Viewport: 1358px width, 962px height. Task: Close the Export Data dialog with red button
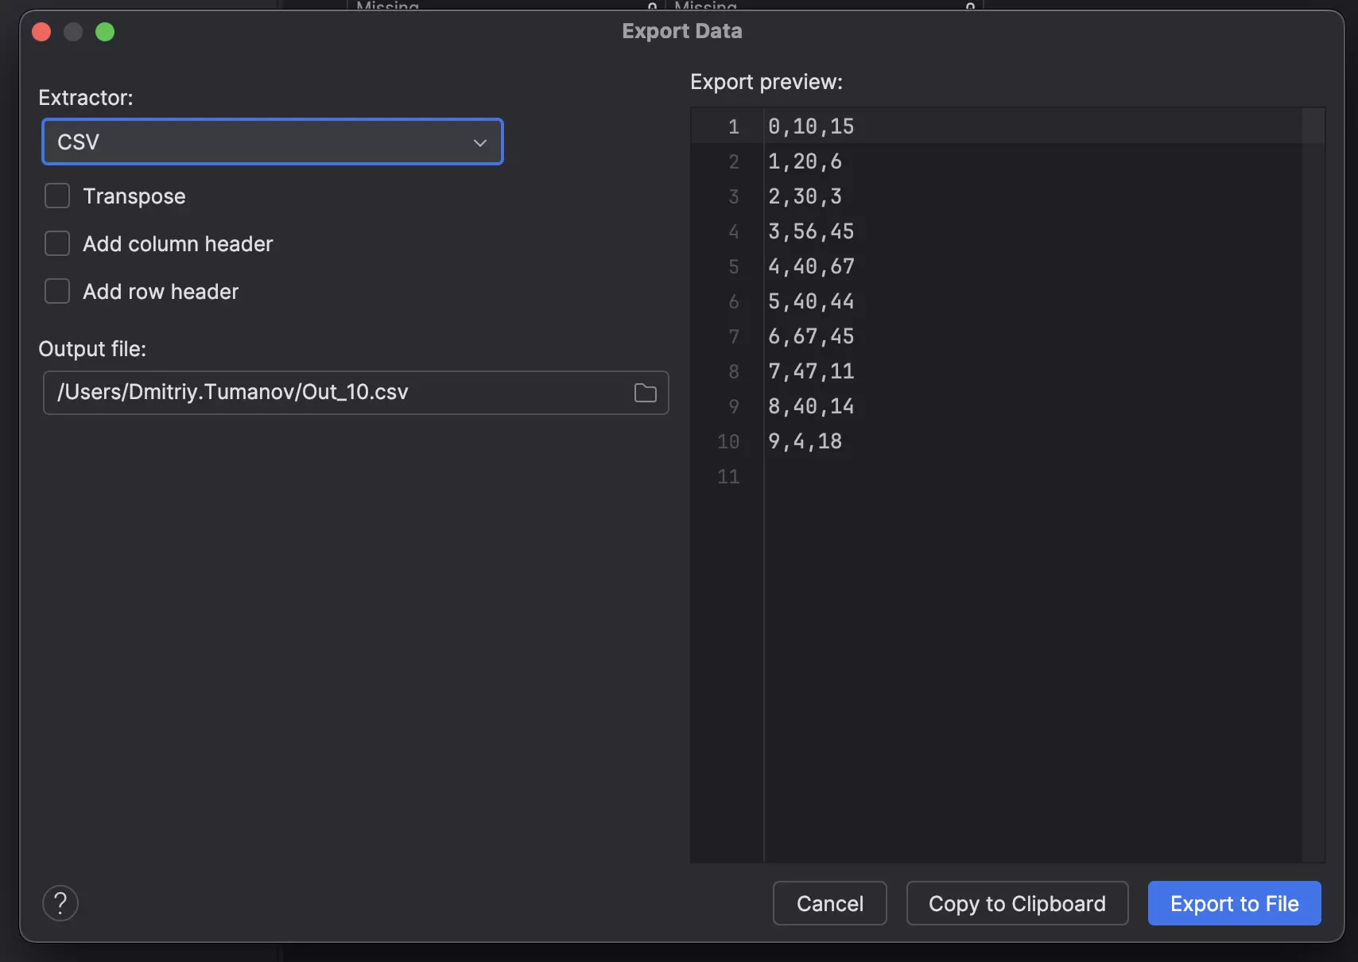pyautogui.click(x=41, y=32)
